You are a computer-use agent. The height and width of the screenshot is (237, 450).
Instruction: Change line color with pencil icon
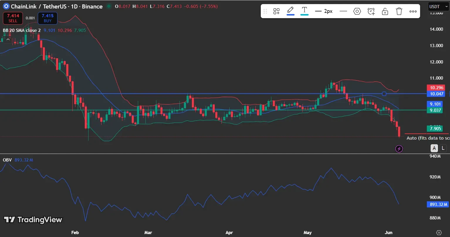pos(290,11)
